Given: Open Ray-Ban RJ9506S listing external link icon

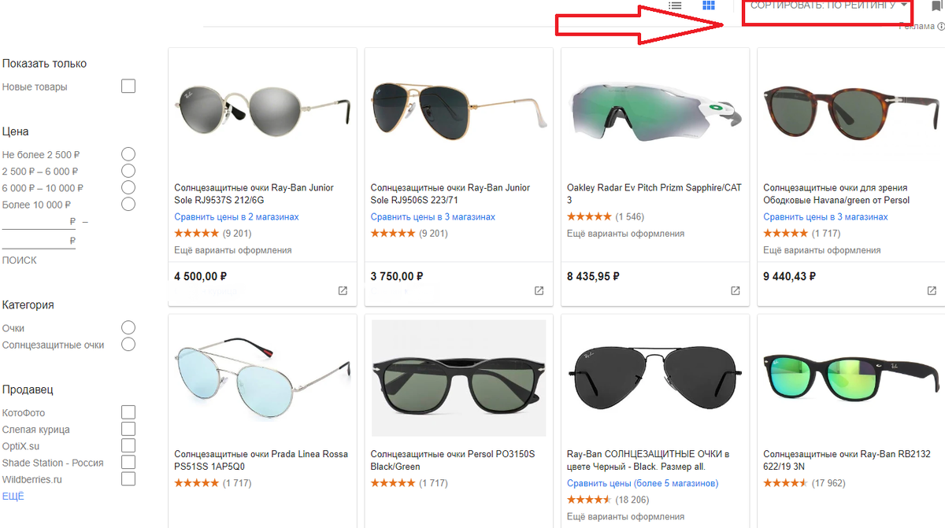Looking at the screenshot, I should tap(539, 291).
